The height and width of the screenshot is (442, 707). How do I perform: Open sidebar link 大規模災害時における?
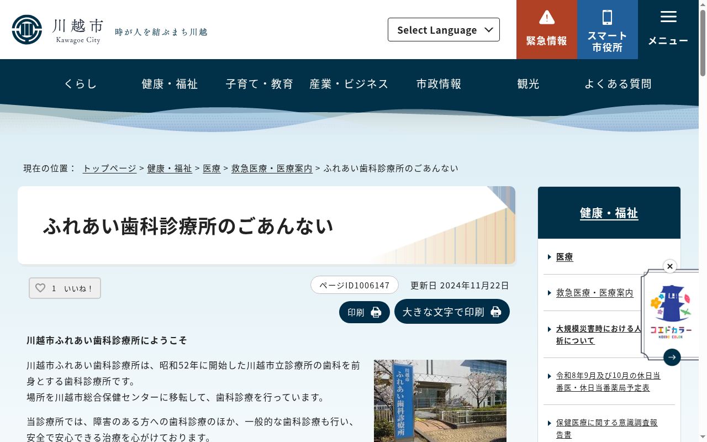599,335
